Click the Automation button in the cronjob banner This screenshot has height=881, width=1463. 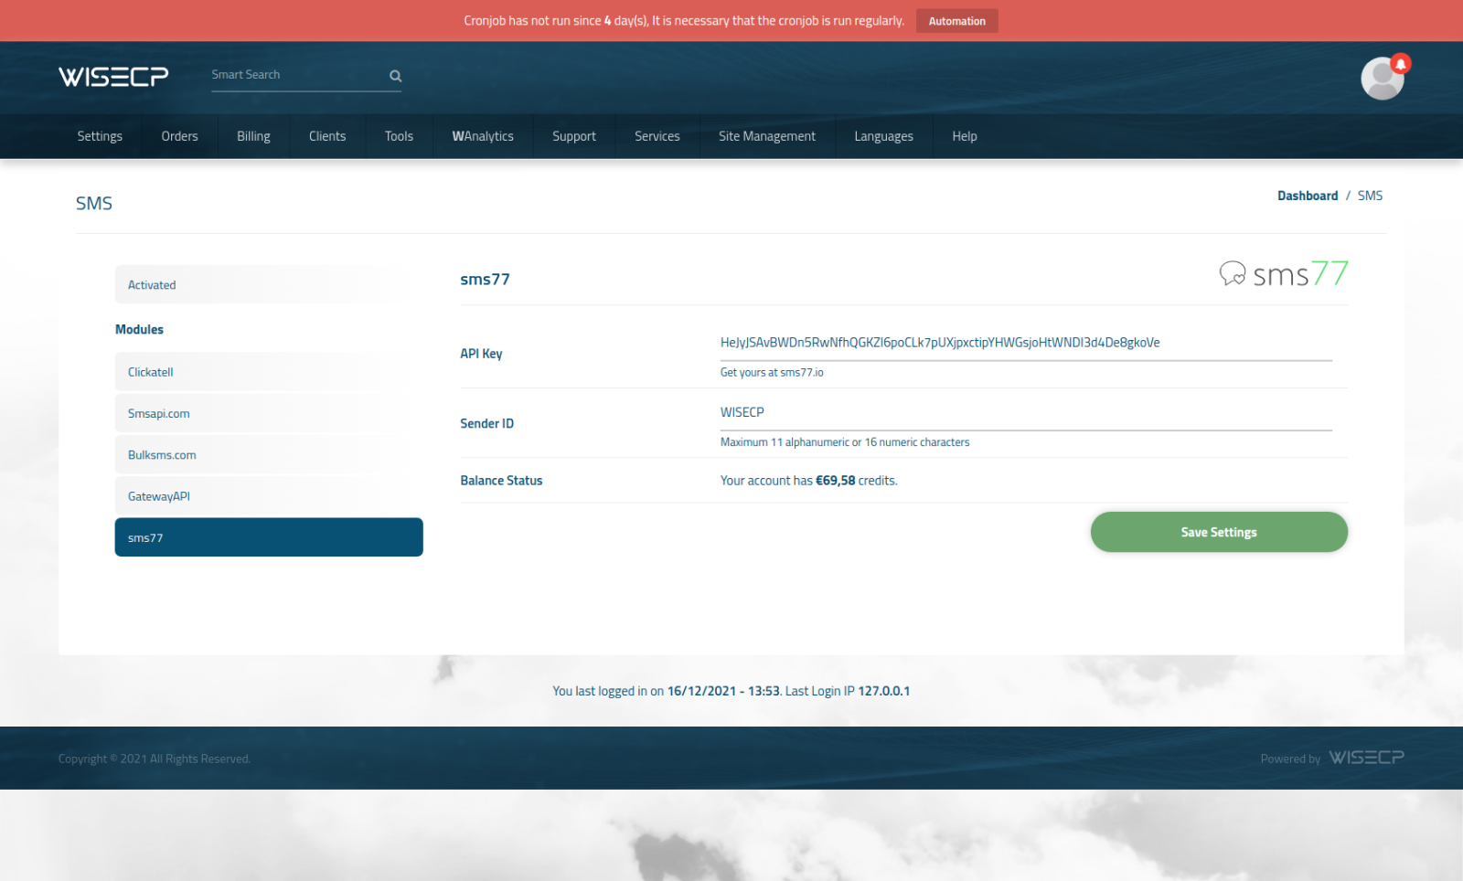point(957,21)
